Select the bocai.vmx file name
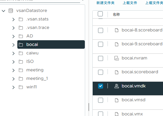163x116 pixels. (132, 114)
